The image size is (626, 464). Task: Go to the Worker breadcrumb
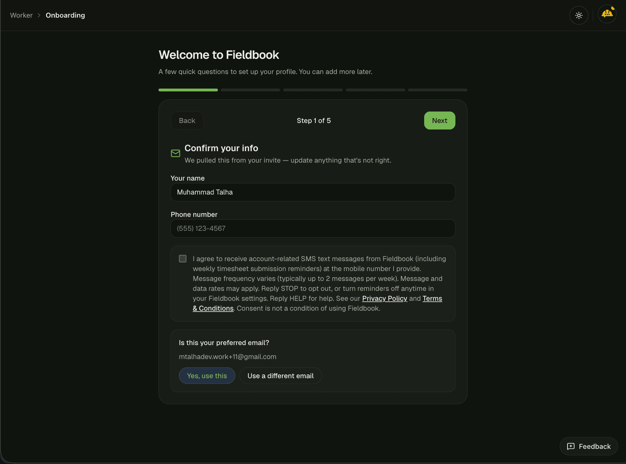click(x=21, y=15)
